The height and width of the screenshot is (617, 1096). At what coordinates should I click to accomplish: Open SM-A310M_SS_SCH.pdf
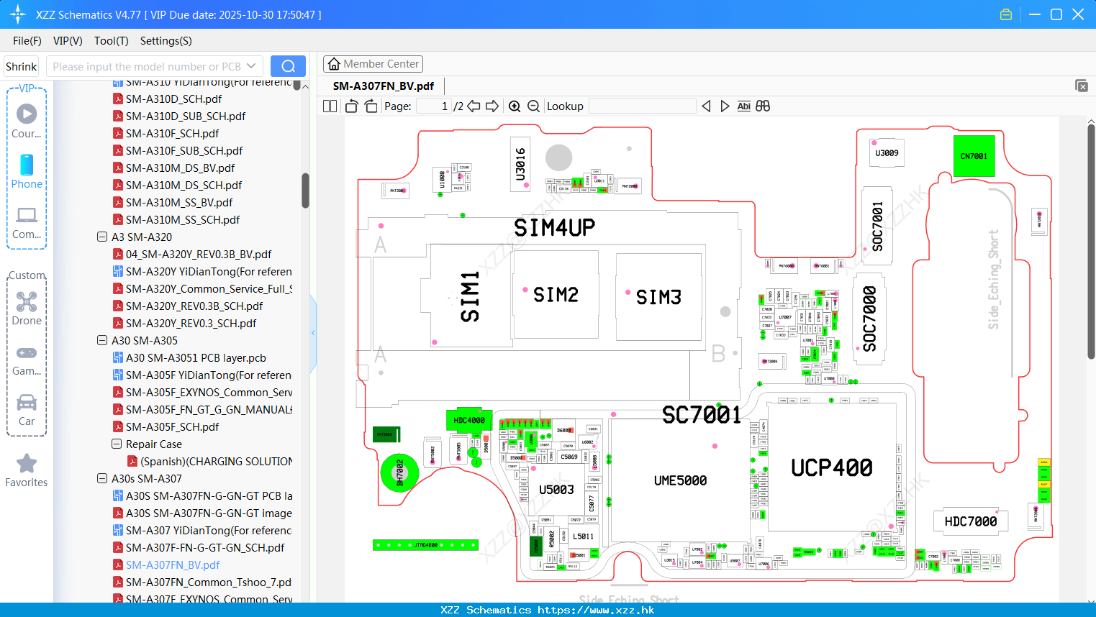(183, 219)
